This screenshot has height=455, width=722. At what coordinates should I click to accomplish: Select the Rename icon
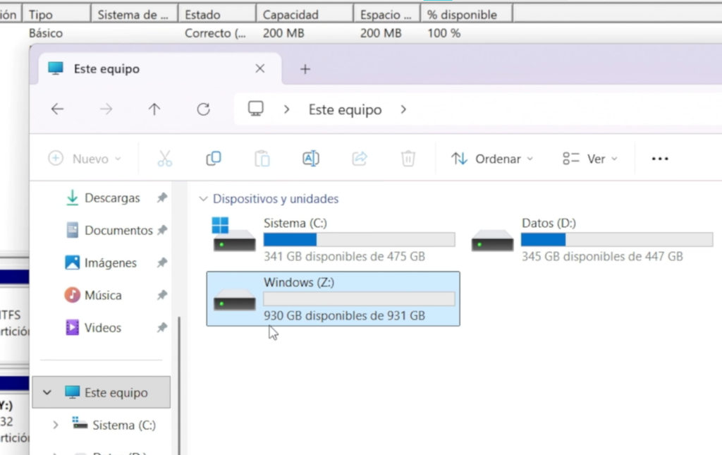click(x=310, y=158)
